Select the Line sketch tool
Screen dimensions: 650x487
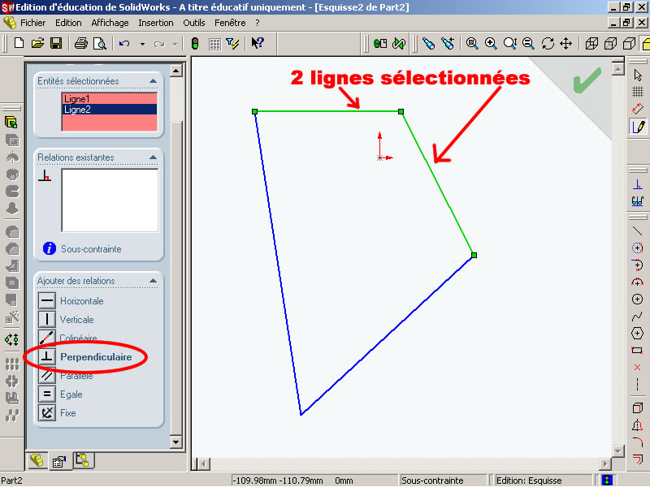click(638, 231)
